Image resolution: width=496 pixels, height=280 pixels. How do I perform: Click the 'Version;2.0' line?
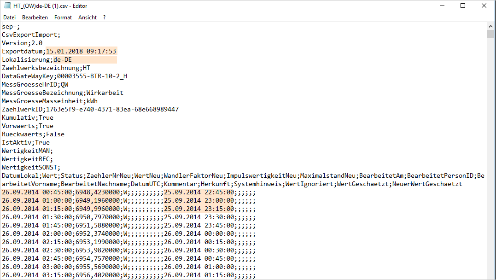[x=22, y=43]
